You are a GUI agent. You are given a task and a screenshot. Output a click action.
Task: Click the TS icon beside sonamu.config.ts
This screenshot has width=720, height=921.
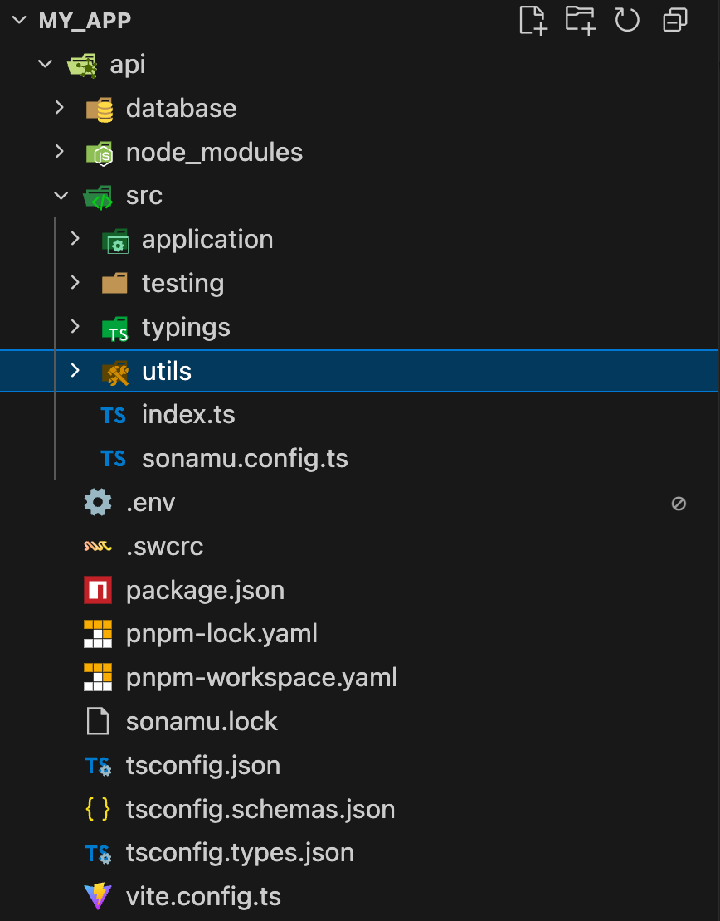[x=114, y=459]
